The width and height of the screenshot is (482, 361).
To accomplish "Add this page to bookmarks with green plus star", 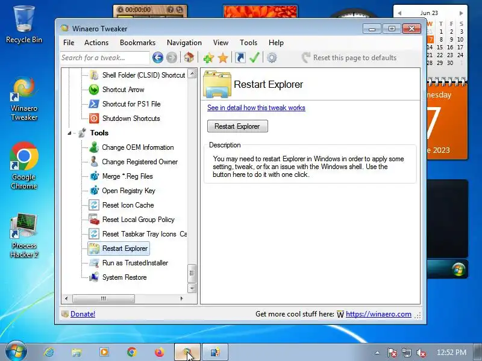I will tap(208, 58).
